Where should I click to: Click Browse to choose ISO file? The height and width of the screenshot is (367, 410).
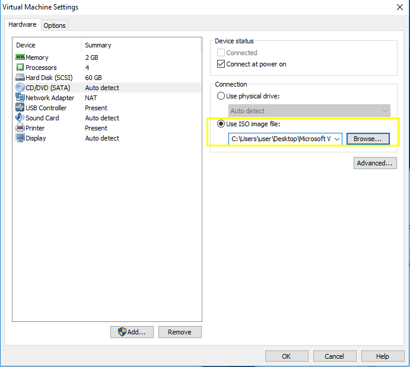368,139
